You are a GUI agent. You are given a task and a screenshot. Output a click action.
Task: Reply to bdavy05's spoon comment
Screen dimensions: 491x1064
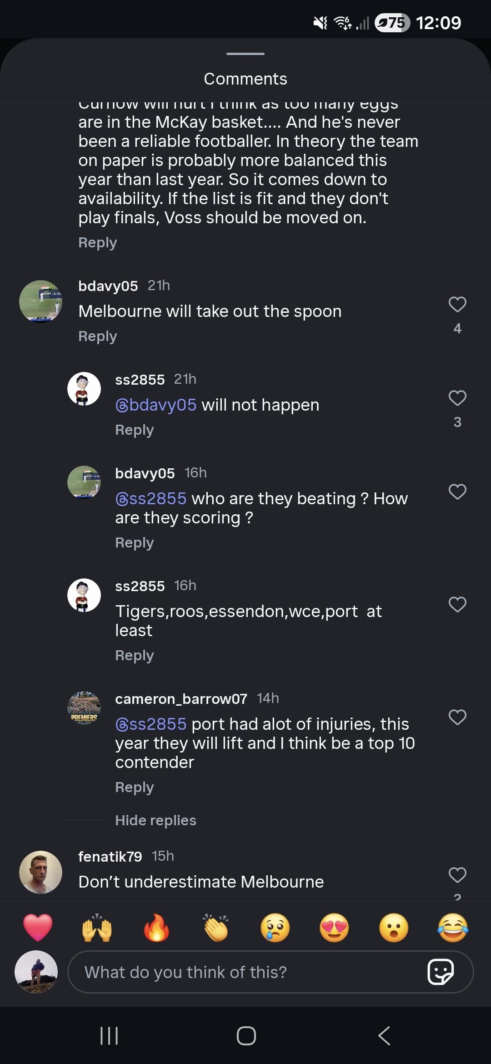pyautogui.click(x=98, y=336)
